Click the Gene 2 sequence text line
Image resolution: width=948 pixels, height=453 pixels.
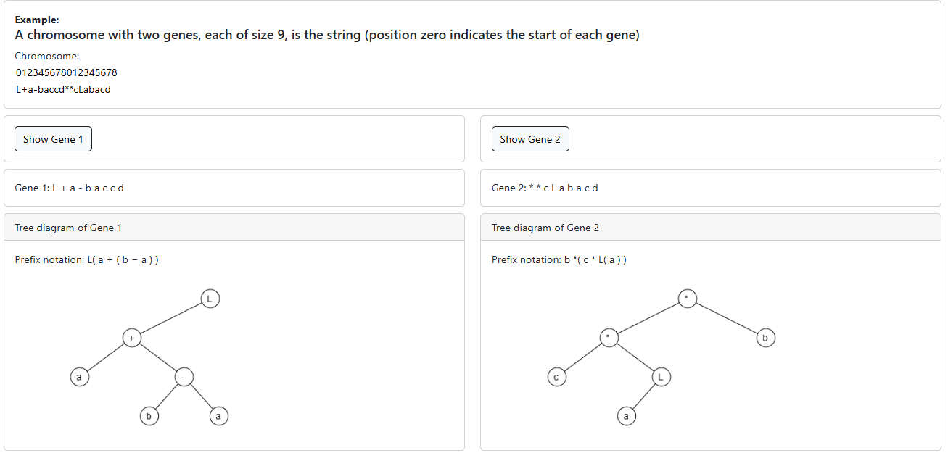[545, 188]
